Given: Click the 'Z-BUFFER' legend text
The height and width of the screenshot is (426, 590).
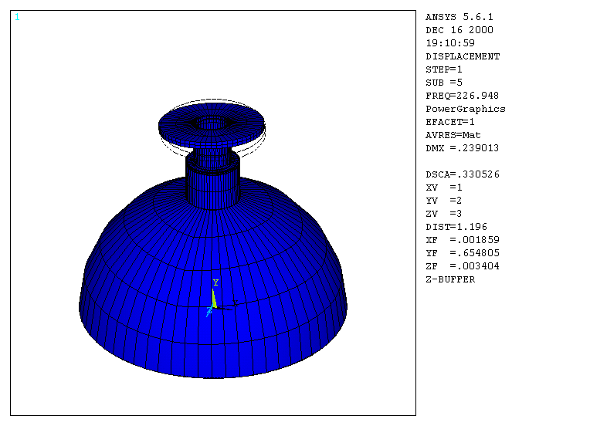Looking at the screenshot, I should 450,279.
